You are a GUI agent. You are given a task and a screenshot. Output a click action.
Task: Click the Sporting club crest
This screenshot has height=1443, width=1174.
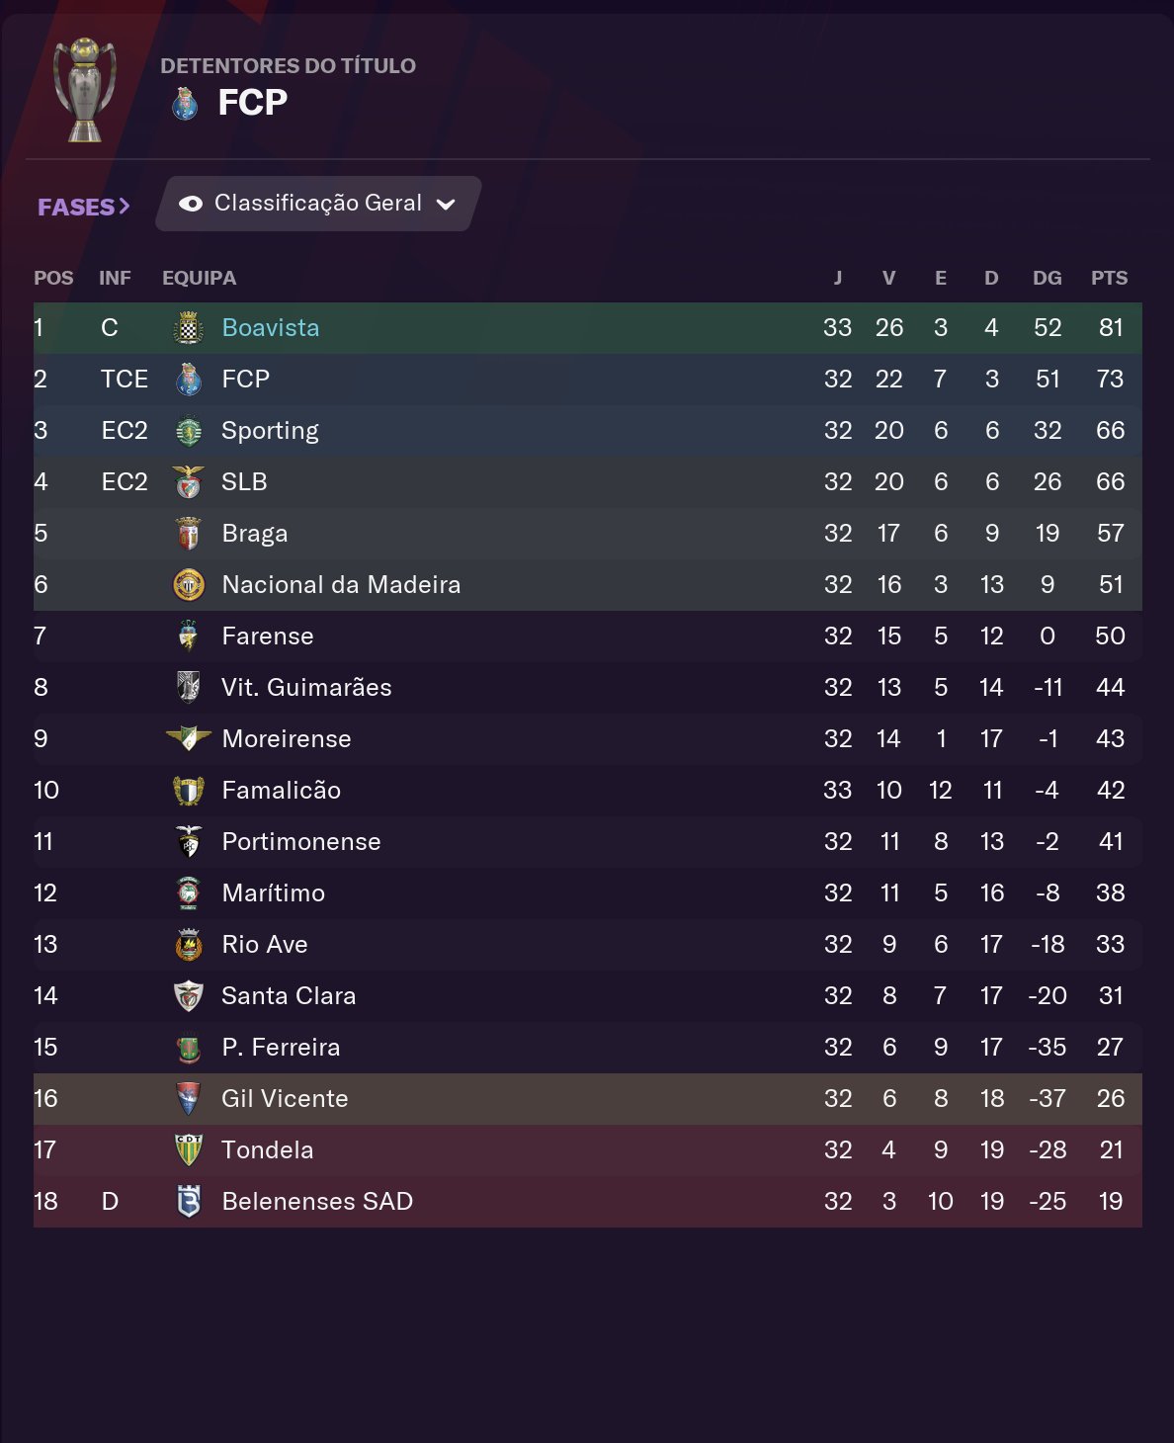tap(188, 431)
